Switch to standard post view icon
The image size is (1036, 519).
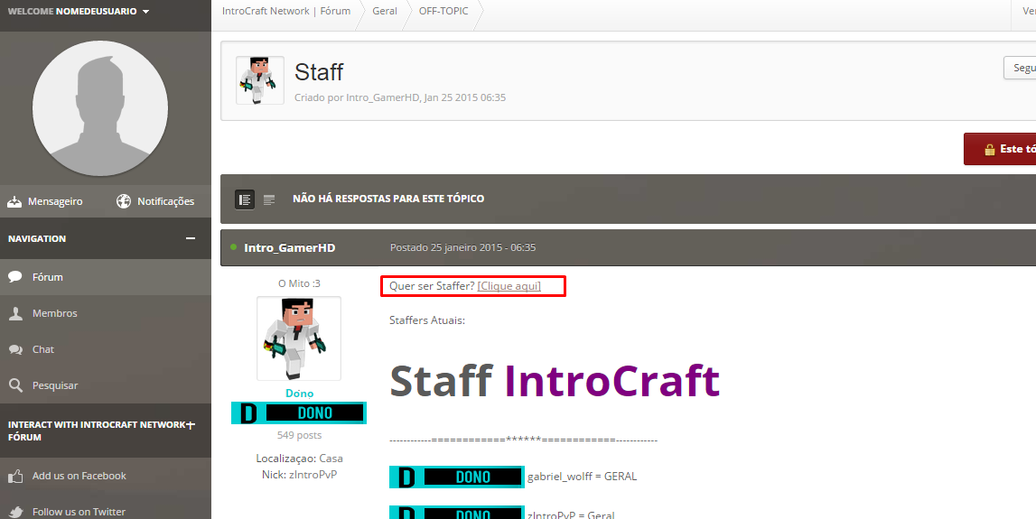245,199
